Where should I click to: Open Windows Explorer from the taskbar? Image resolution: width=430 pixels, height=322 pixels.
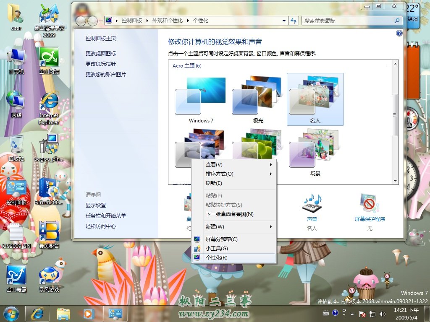(x=63, y=314)
